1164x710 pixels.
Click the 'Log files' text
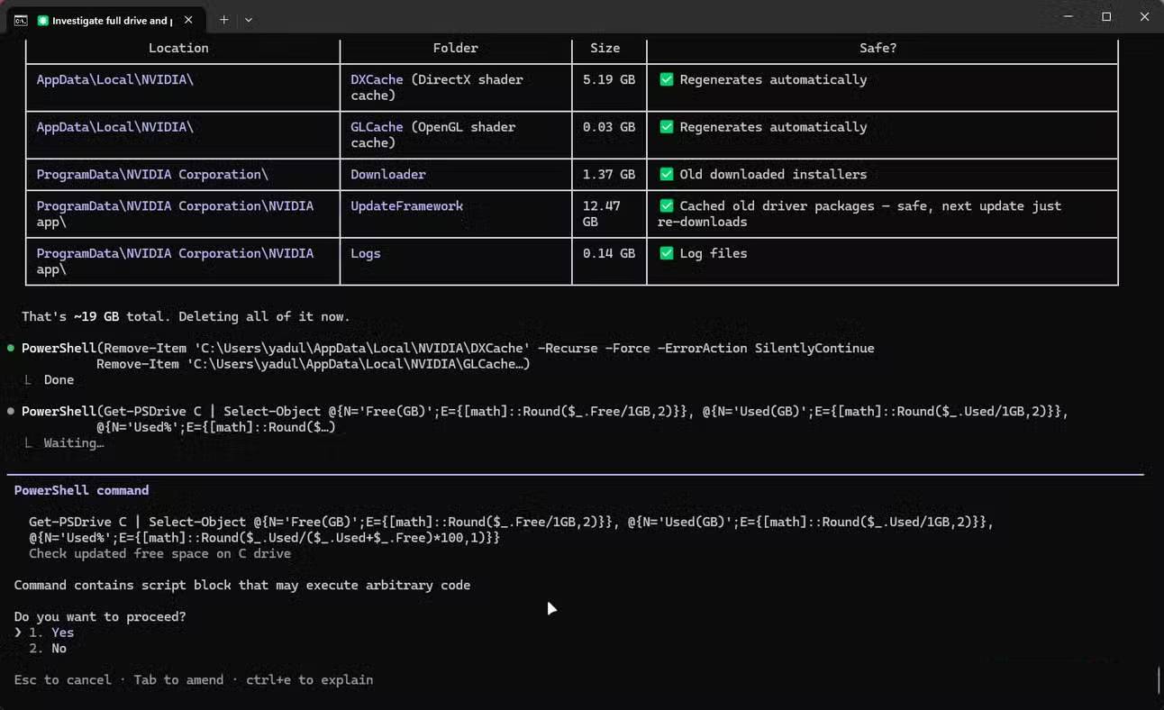(714, 253)
